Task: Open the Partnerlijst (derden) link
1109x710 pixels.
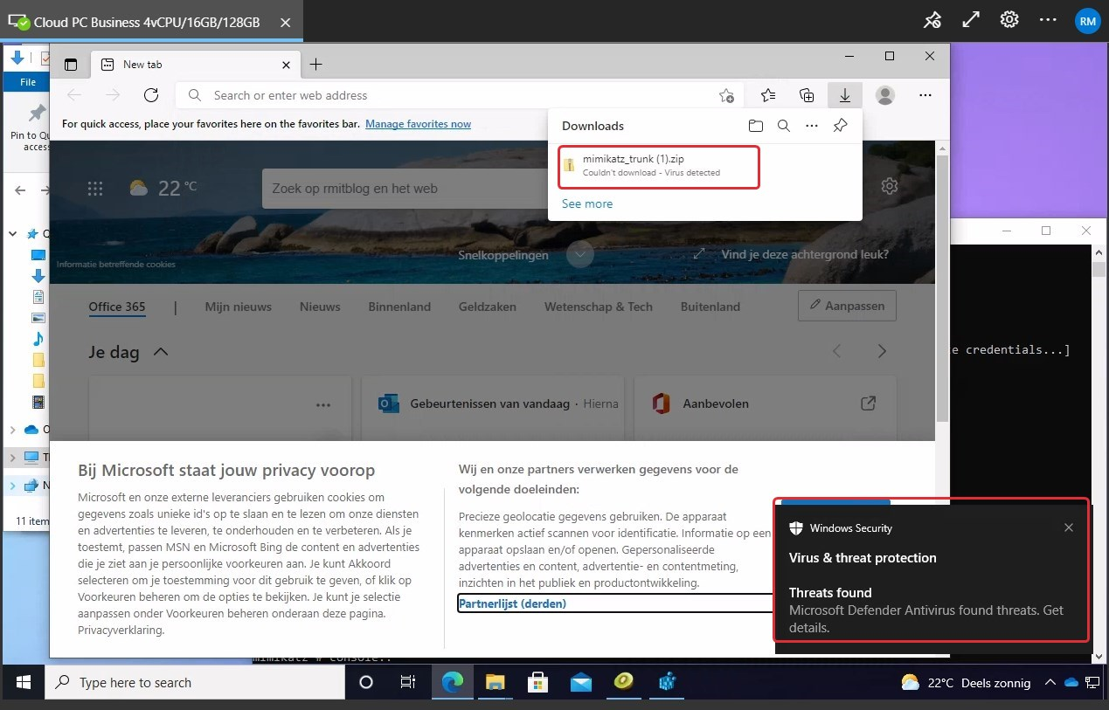Action: click(x=512, y=603)
